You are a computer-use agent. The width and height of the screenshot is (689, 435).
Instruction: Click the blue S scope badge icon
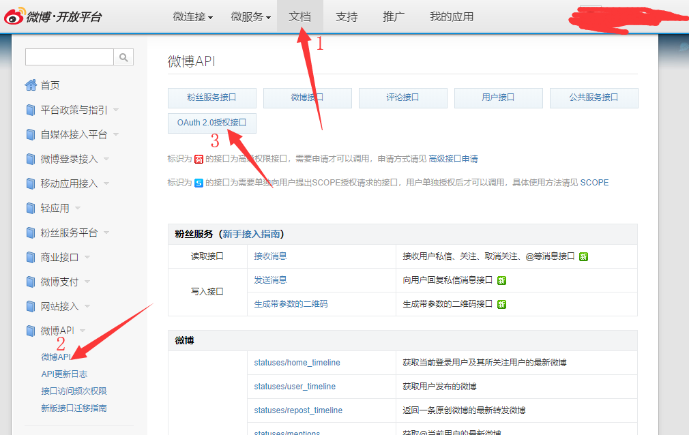(x=199, y=183)
